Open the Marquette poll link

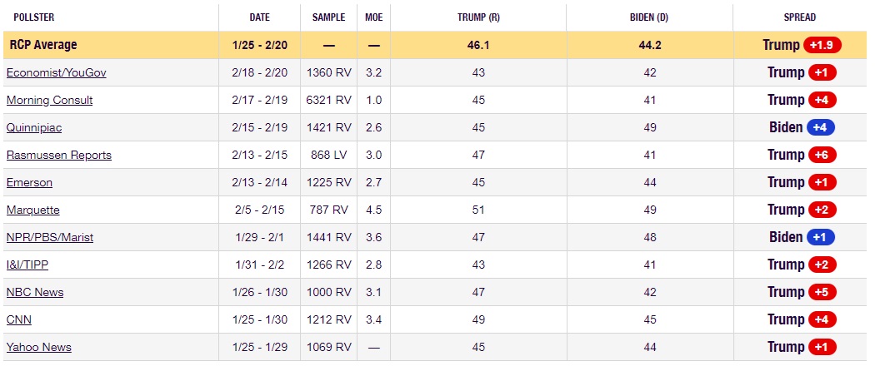pyautogui.click(x=33, y=210)
